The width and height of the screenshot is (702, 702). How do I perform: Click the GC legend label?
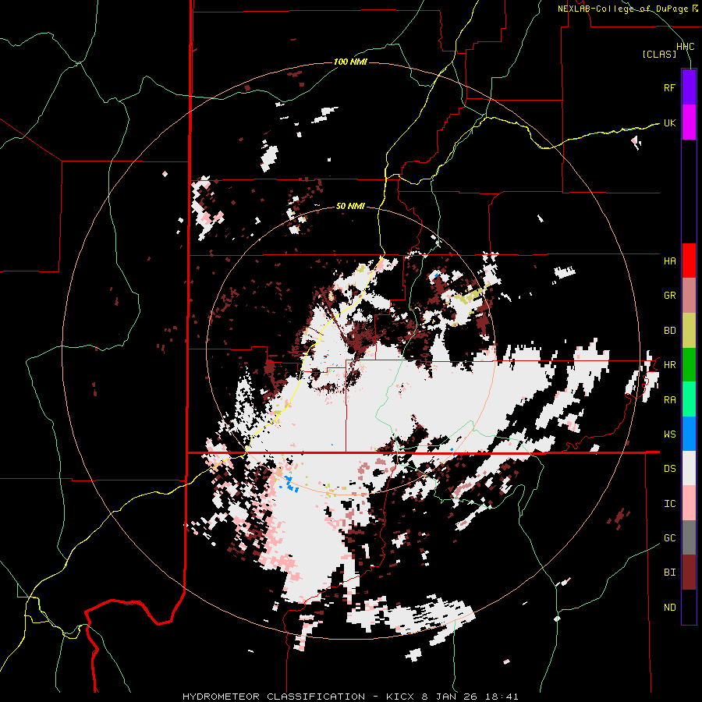670,538
